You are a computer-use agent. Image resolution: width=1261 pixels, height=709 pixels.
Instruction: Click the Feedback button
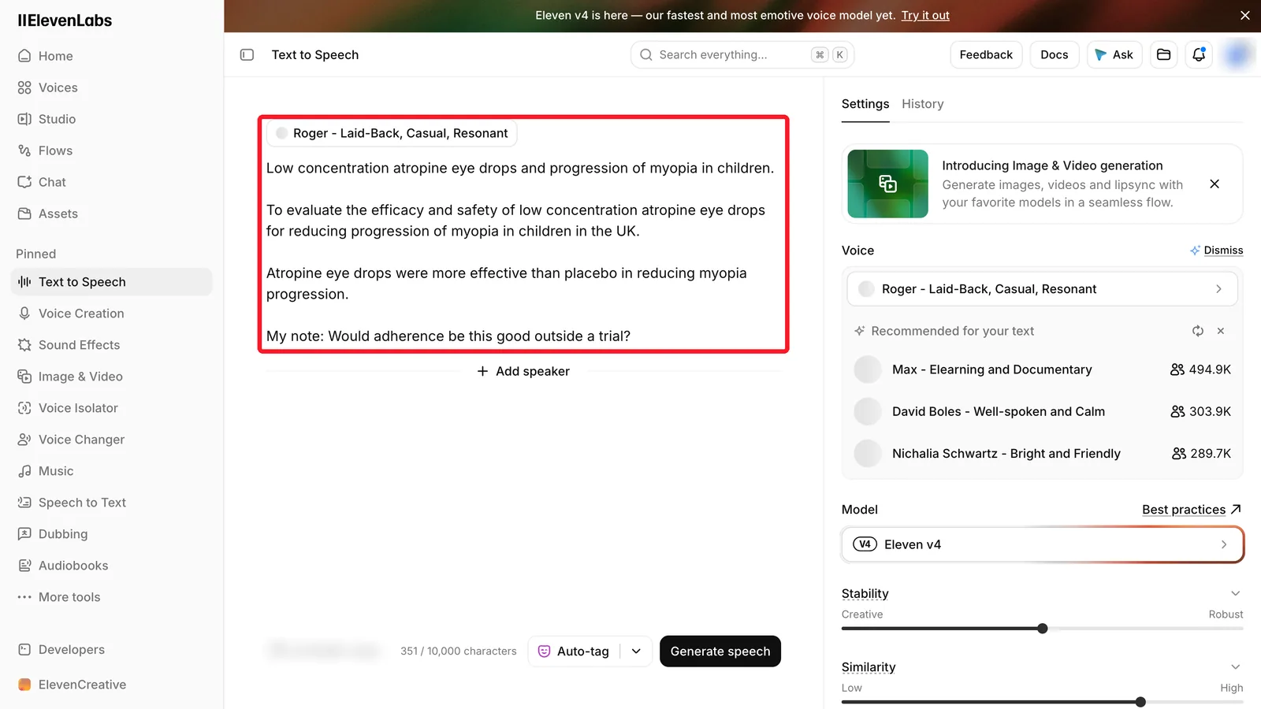[986, 54]
